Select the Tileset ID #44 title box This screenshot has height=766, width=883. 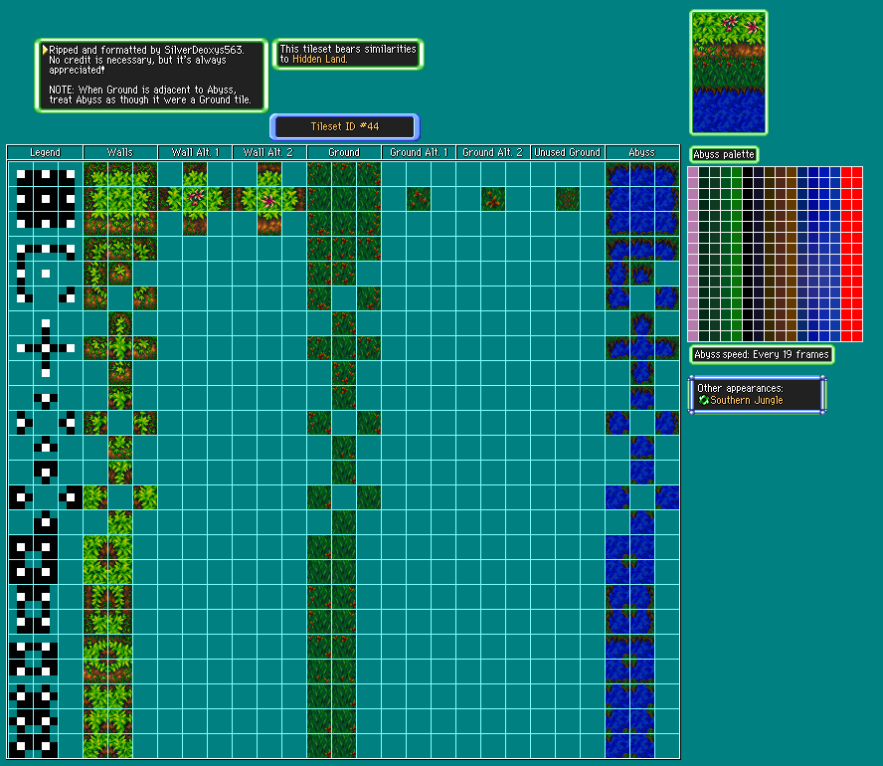(345, 126)
